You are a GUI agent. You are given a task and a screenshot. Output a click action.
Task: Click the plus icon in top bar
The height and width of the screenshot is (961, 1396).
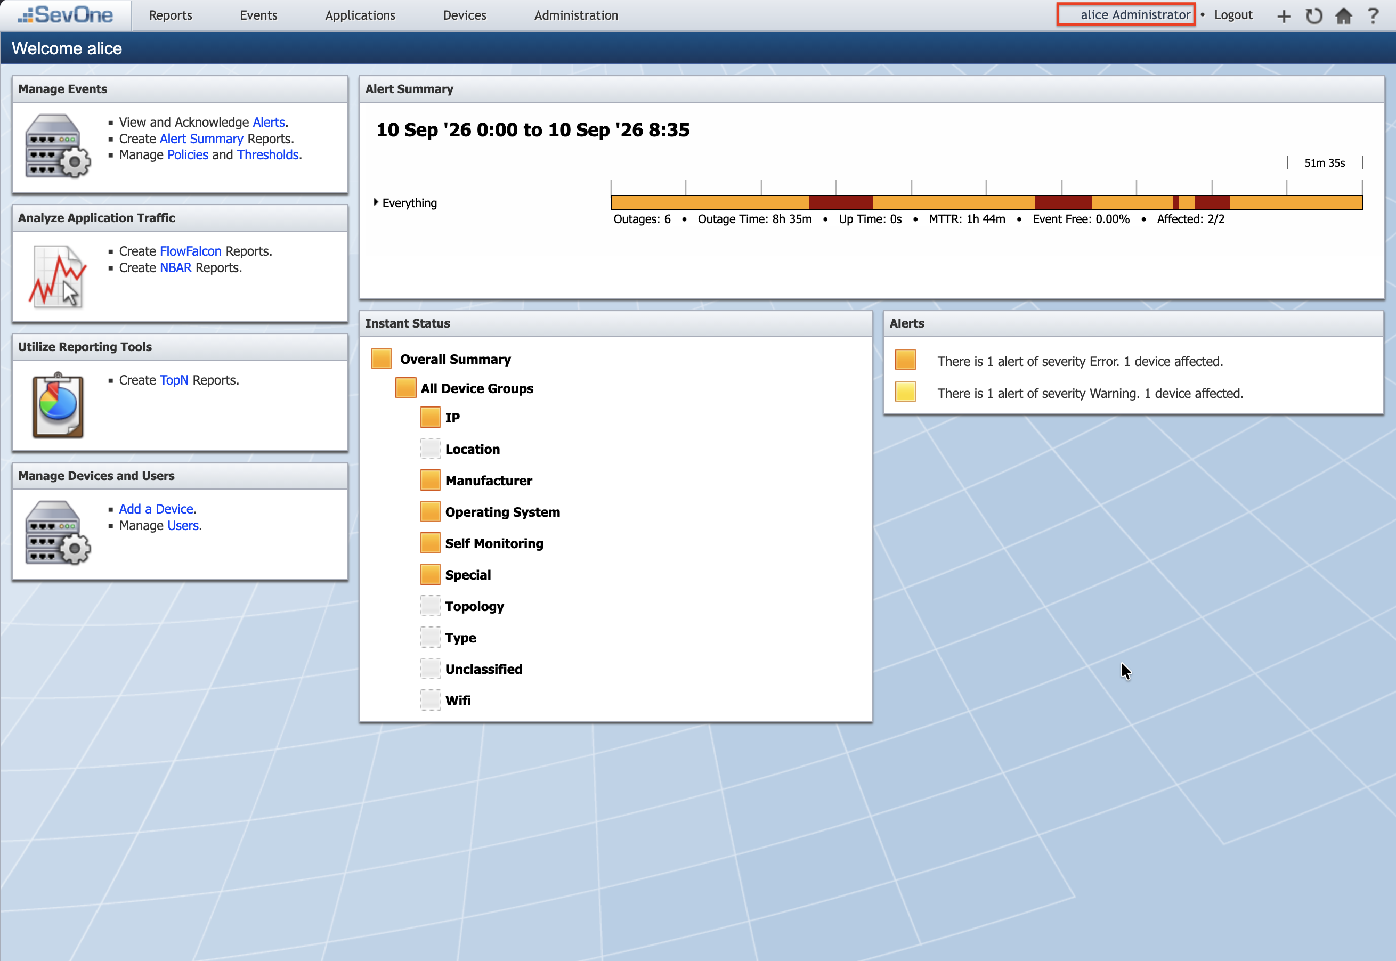point(1284,15)
